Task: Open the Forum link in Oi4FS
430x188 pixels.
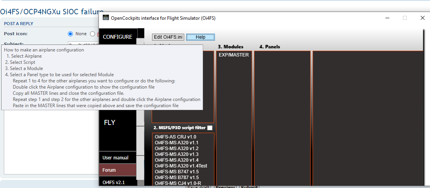Action: coord(117,170)
